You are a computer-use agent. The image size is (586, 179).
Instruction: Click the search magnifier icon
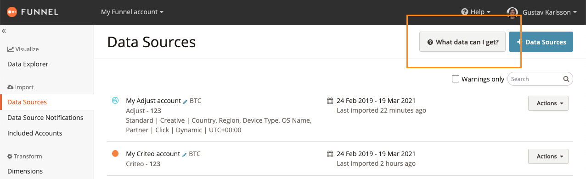click(x=566, y=79)
